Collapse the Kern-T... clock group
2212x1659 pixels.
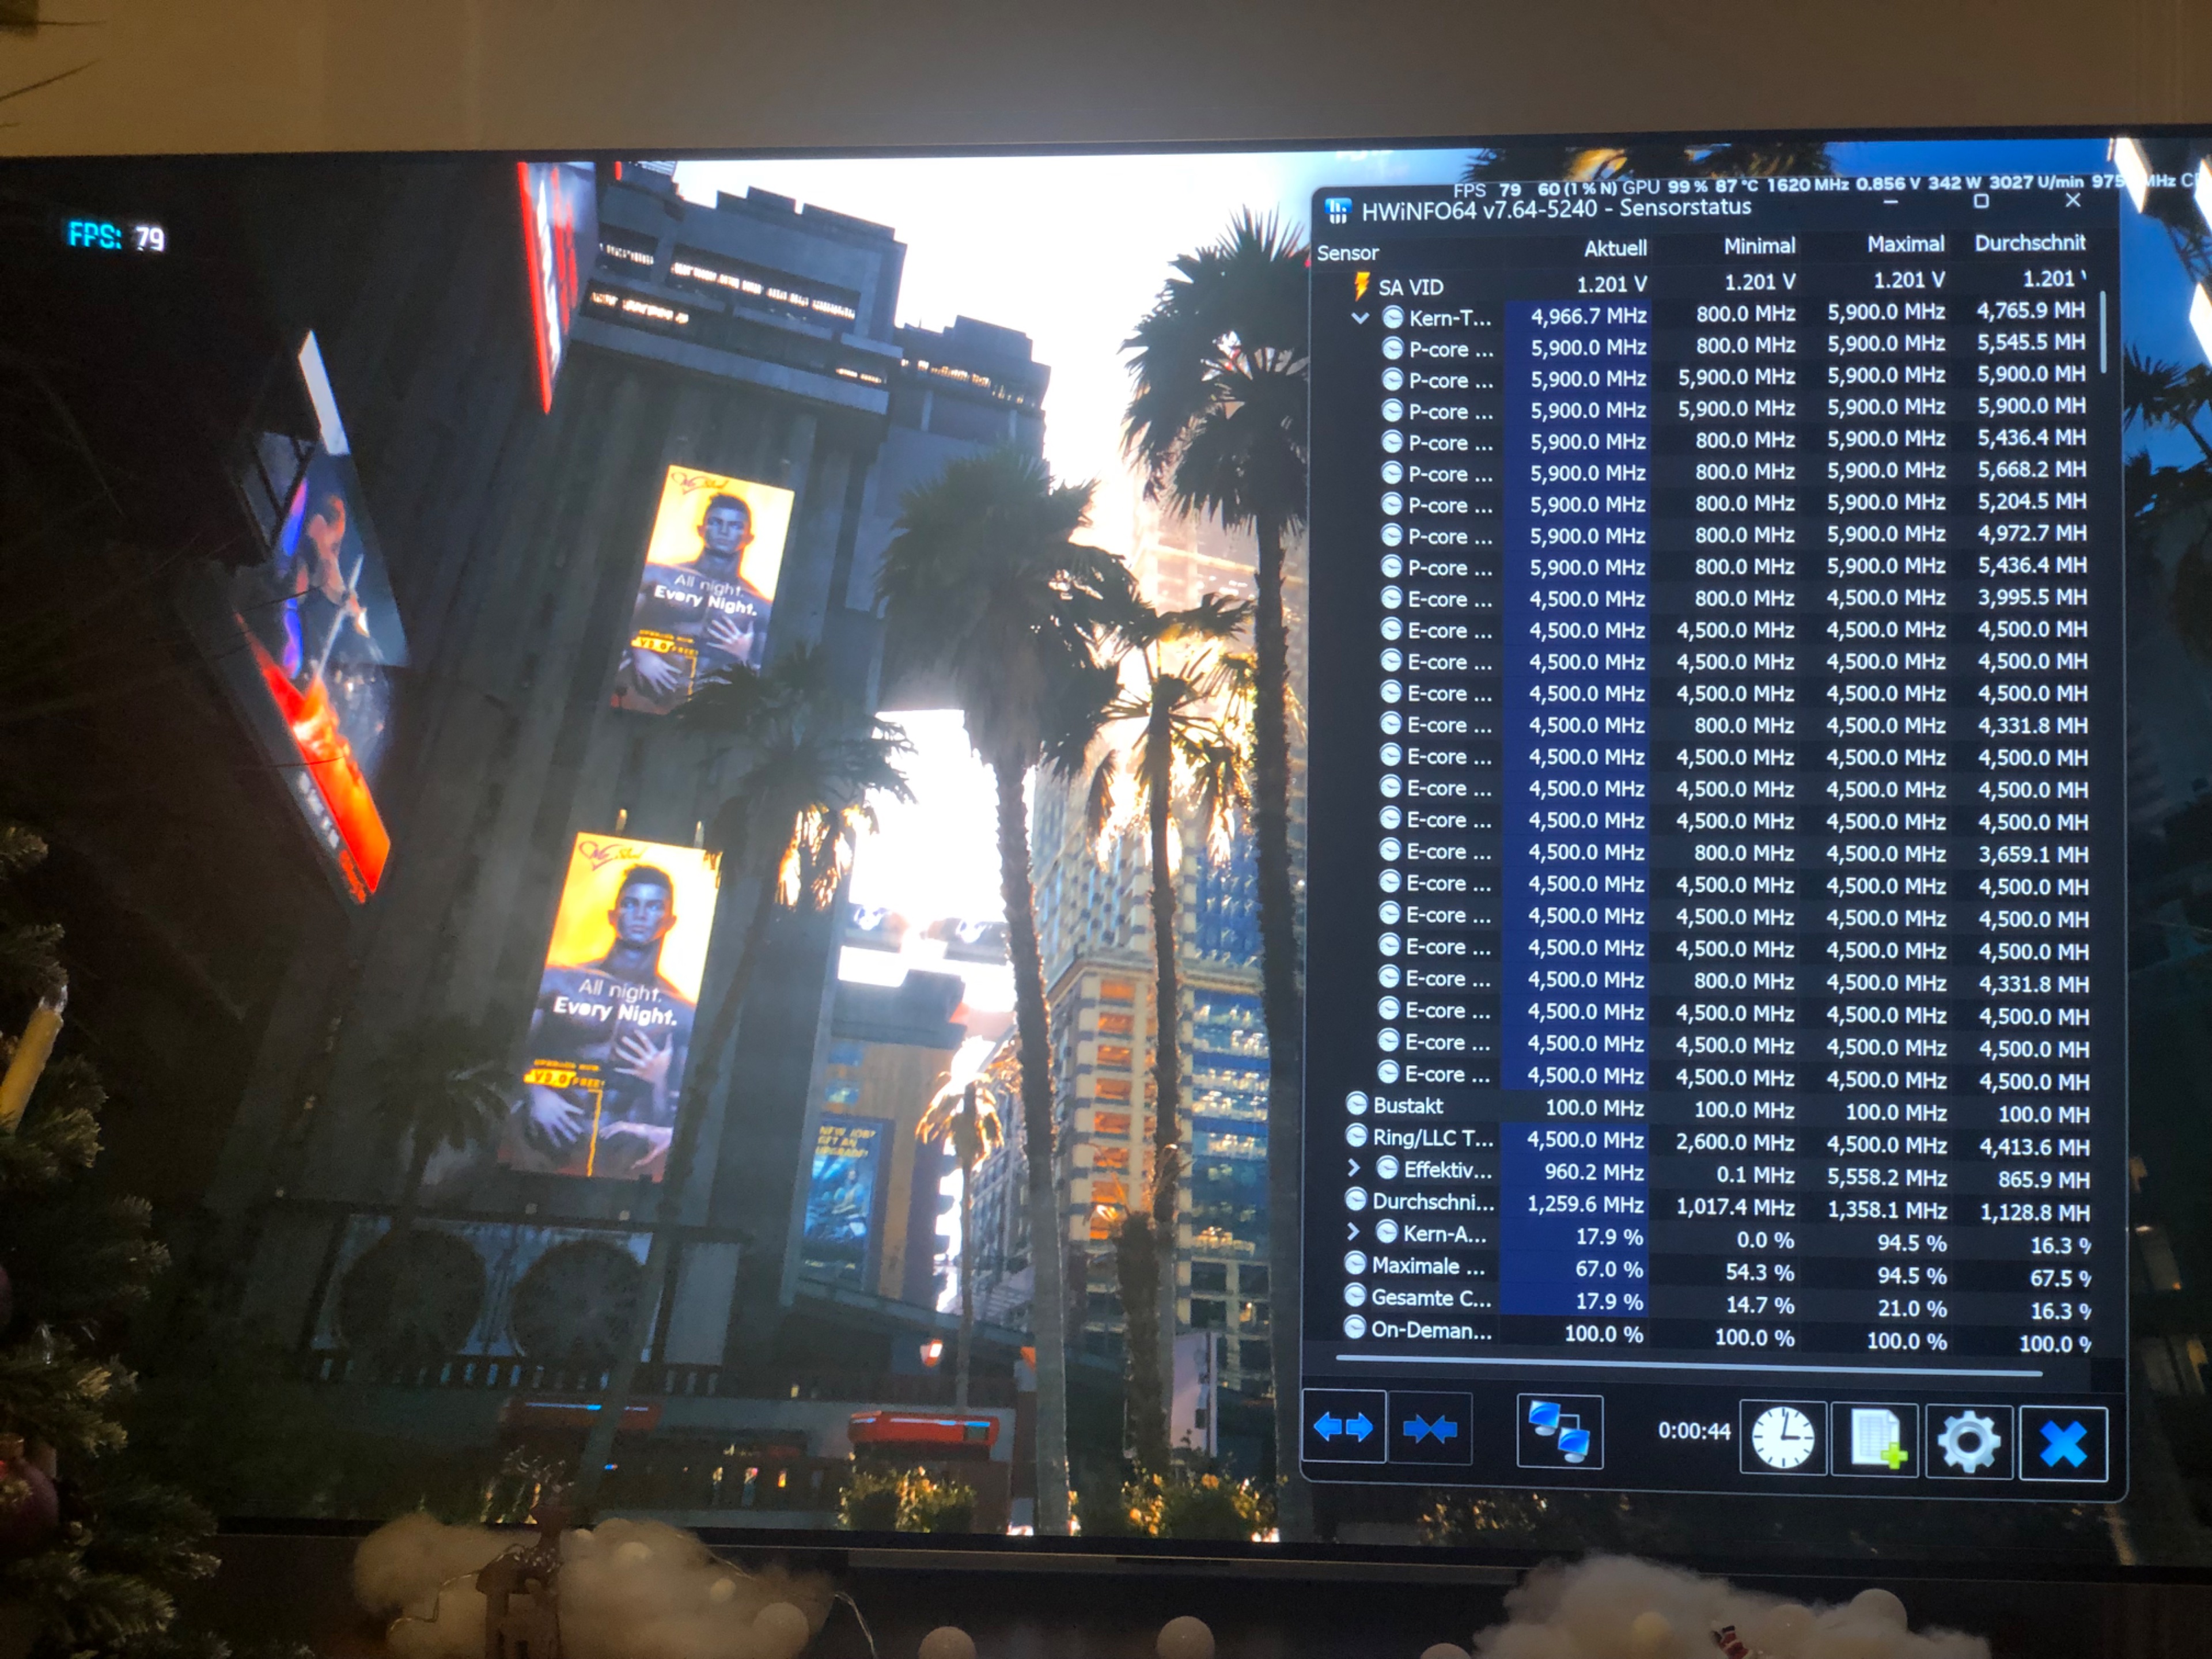[x=1360, y=318]
